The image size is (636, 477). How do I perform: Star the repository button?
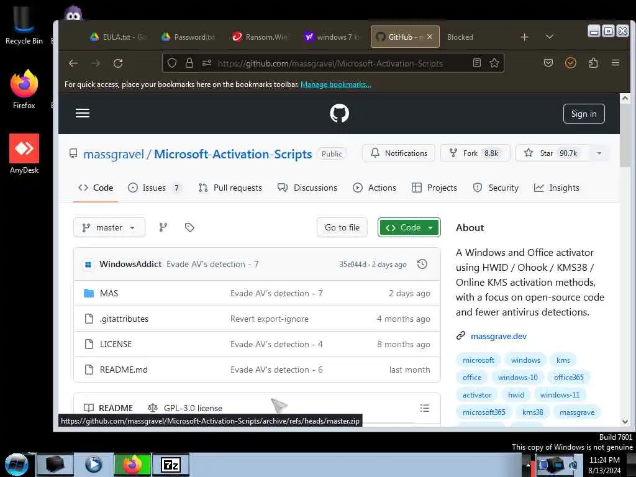tap(553, 153)
